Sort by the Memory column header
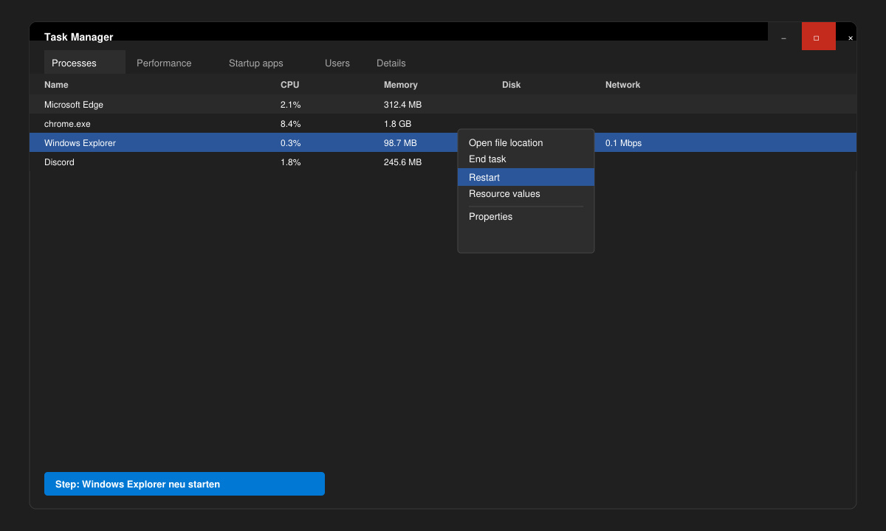The image size is (886, 531). click(401, 85)
